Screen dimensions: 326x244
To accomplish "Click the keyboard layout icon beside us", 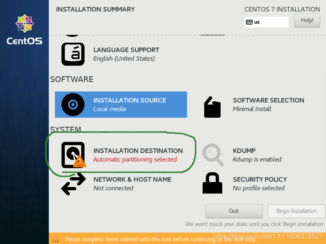I will 249,22.
